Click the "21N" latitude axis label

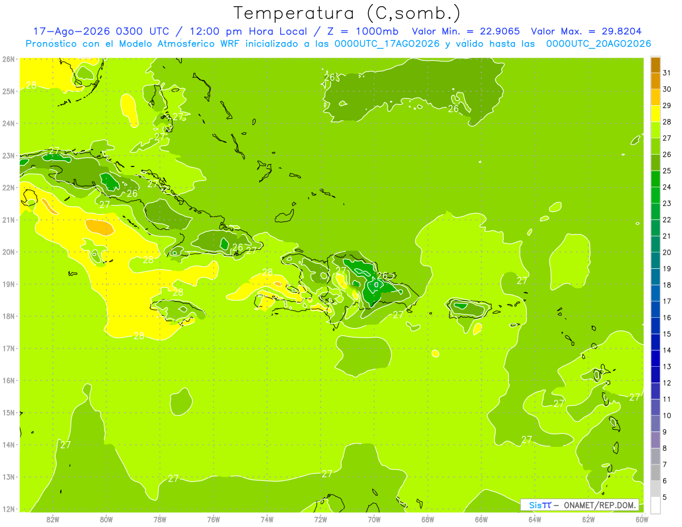pos(9,219)
